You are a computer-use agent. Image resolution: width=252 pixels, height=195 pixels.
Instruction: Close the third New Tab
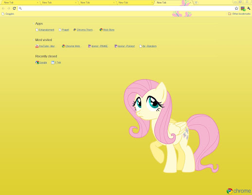click(x=114, y=2)
